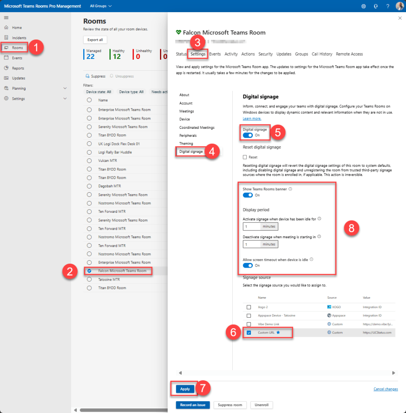This screenshot has width=406, height=413.
Task: Open the All Groups dropdown
Action: pos(101,6)
